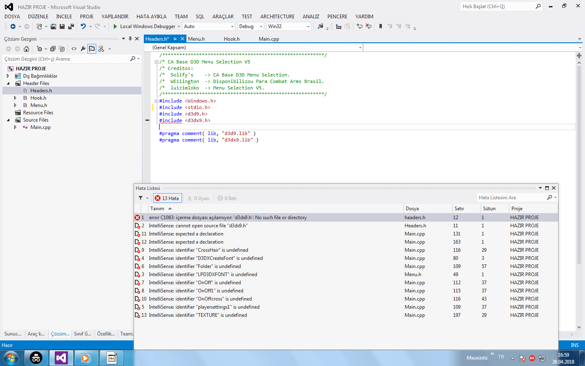The width and height of the screenshot is (585, 366).
Task: Toggle the 13 Hata errors filter
Action: (x=167, y=198)
